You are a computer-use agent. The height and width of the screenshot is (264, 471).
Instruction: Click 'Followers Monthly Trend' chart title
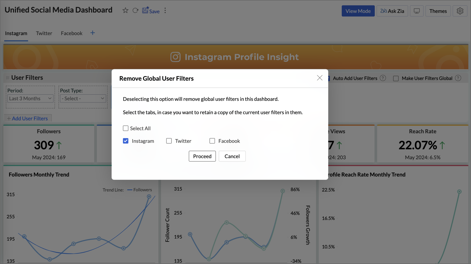click(39, 175)
